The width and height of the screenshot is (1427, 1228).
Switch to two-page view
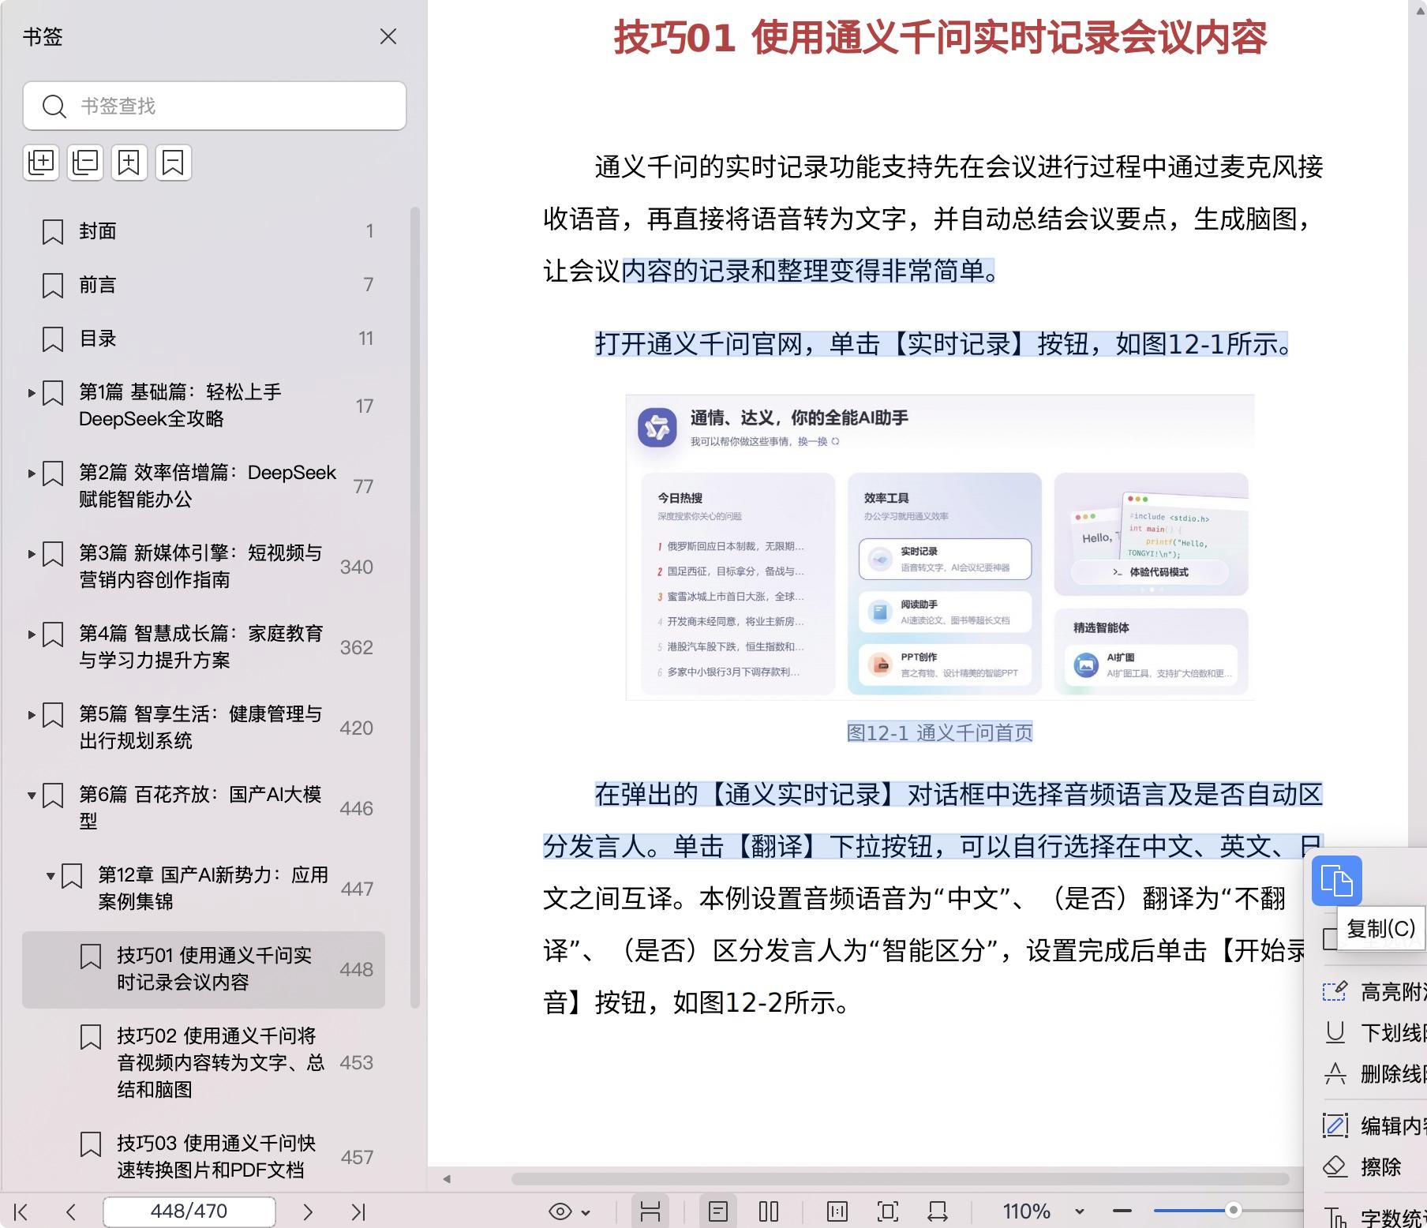[769, 1211]
